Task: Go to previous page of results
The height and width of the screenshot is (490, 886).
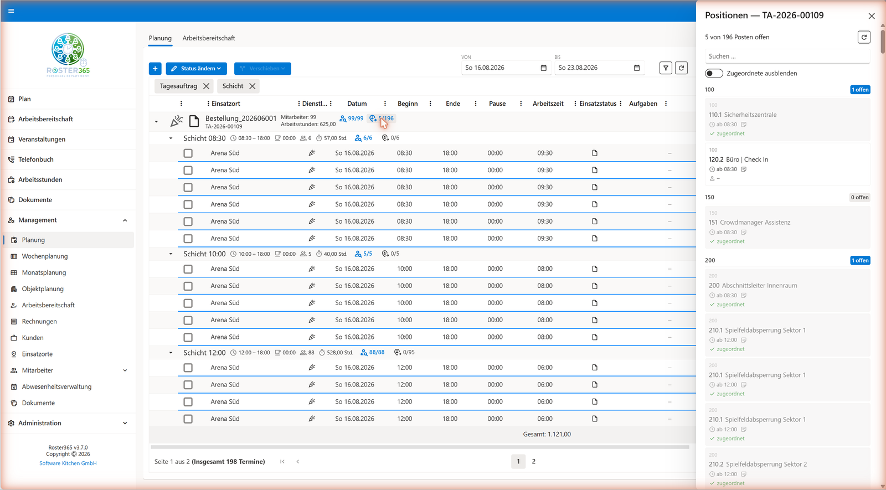Action: coord(298,462)
